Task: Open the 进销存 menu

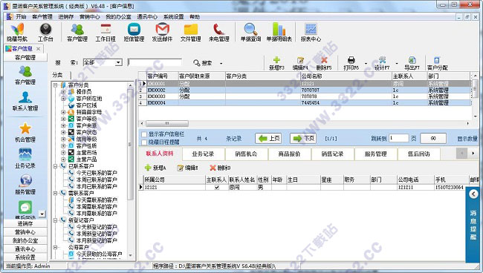Action: click(x=65, y=16)
